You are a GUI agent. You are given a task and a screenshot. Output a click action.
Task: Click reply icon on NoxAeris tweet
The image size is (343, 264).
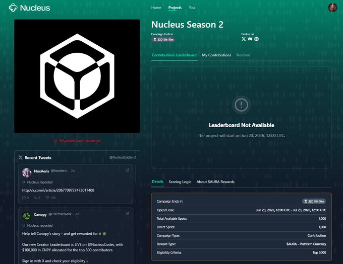tap(24, 198)
